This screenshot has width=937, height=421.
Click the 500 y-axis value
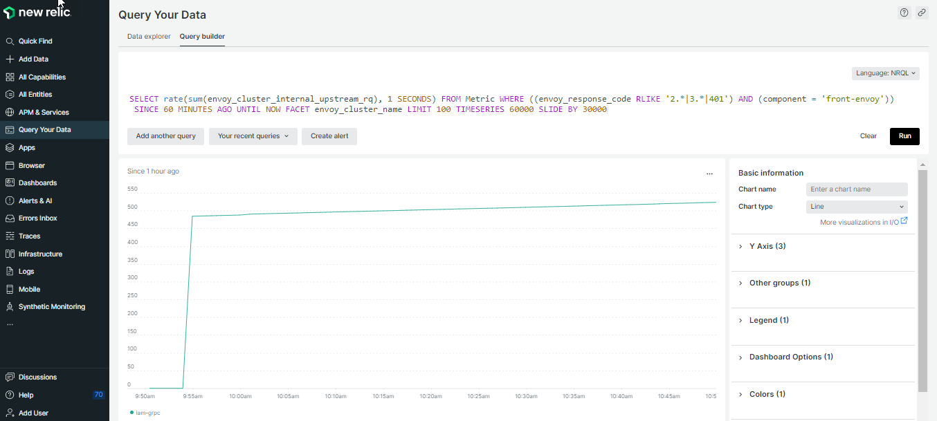132,207
